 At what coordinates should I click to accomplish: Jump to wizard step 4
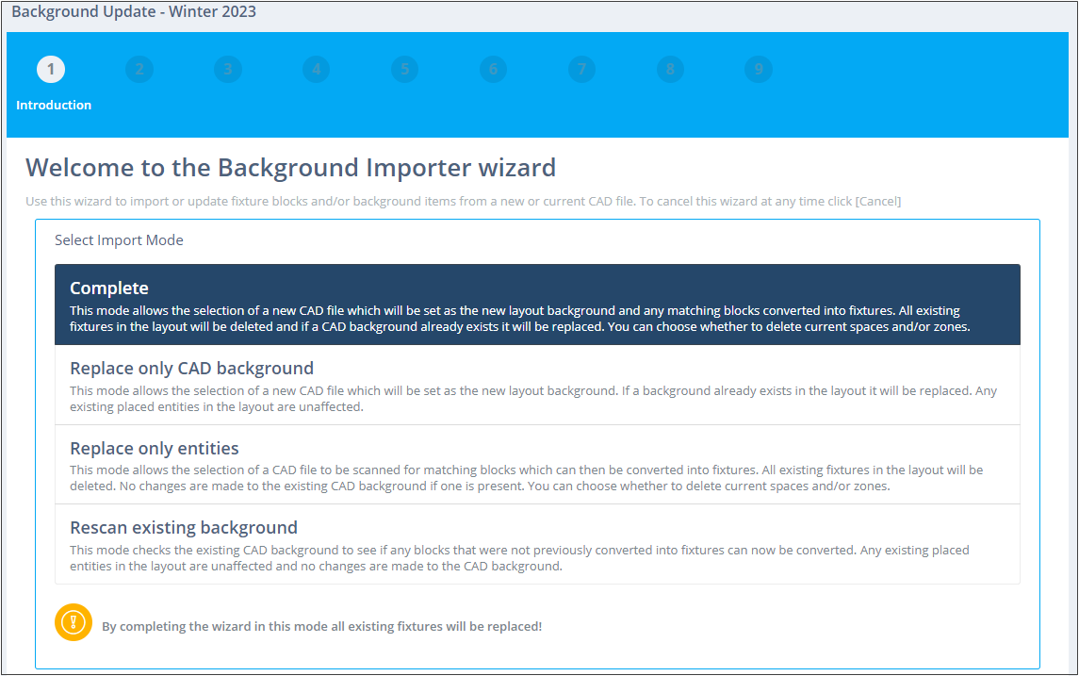click(317, 69)
